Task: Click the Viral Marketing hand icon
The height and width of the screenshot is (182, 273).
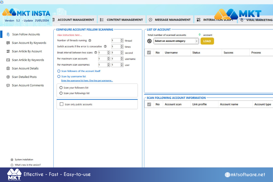Action: point(242,20)
